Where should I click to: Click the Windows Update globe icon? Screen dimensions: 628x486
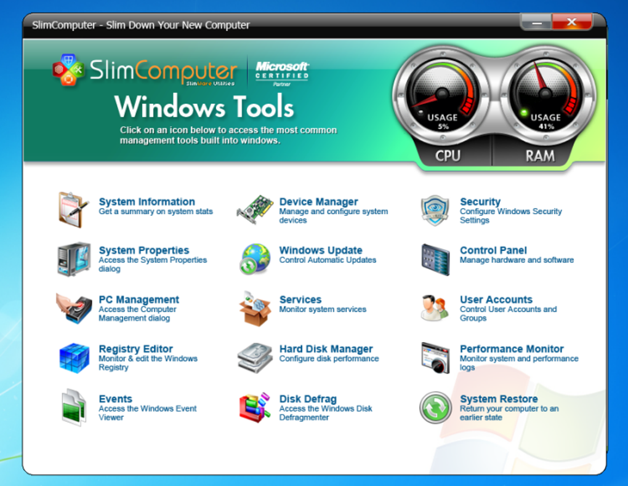(255, 258)
